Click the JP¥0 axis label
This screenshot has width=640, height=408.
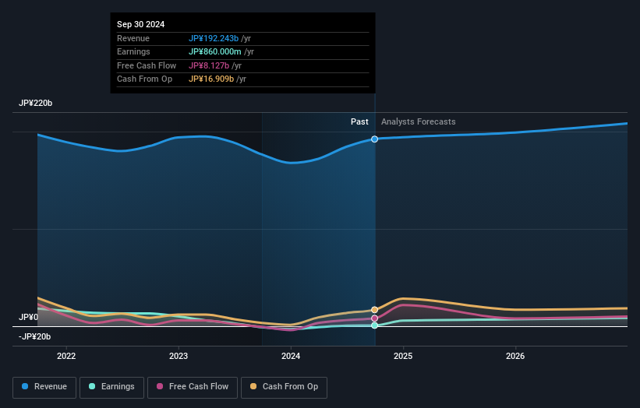pos(29,317)
